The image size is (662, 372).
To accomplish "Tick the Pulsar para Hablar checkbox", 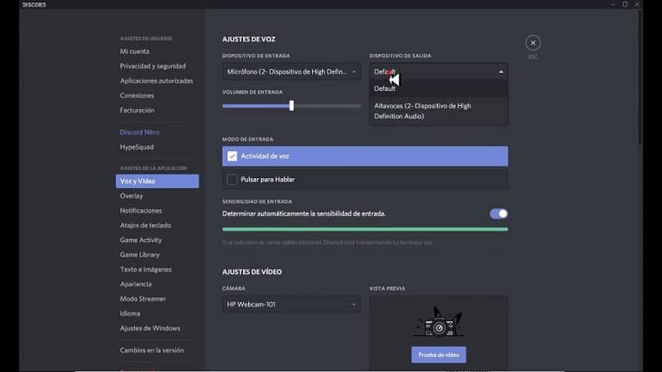I will point(232,180).
